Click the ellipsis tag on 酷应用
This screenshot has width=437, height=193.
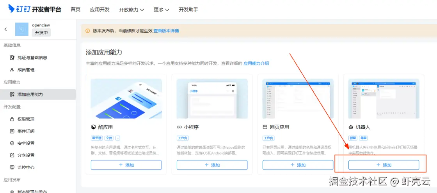[117, 138]
